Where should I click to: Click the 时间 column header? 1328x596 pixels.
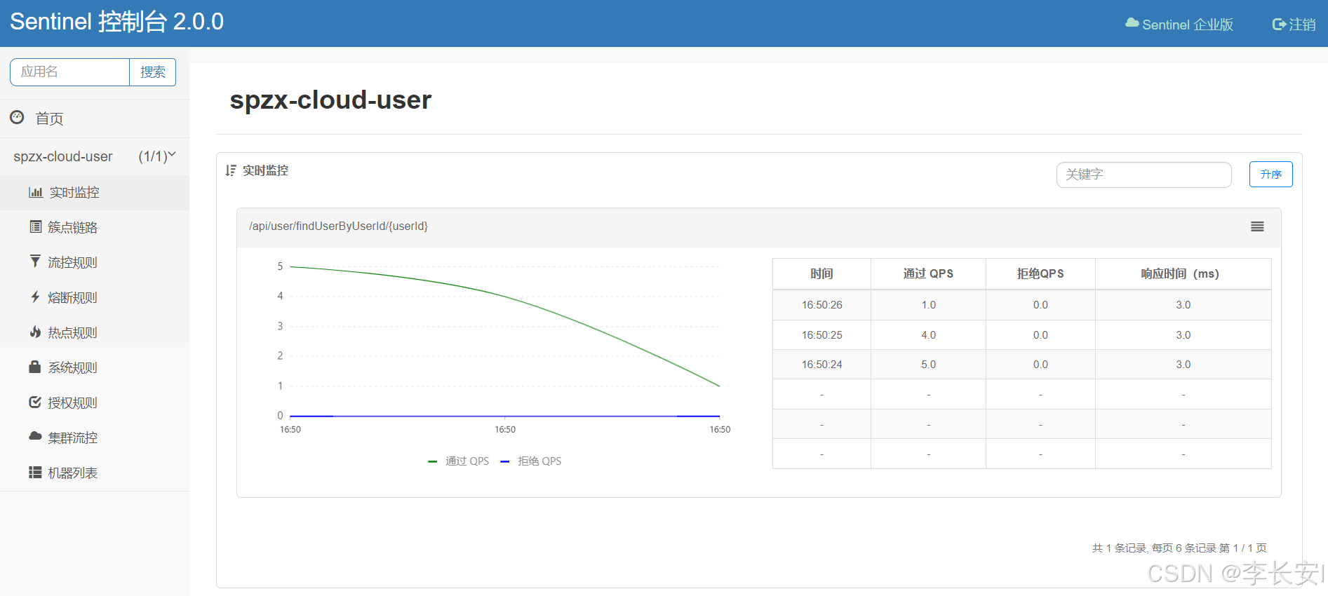[821, 274]
